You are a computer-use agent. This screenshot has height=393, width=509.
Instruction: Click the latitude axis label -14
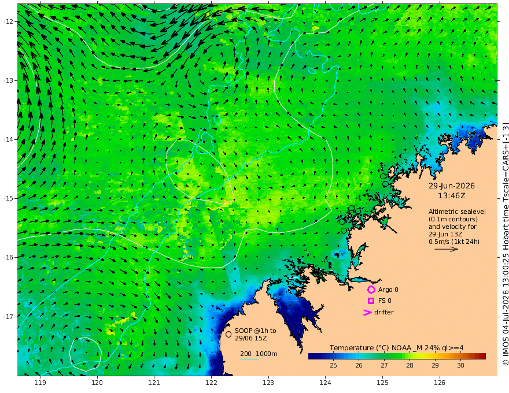9,139
